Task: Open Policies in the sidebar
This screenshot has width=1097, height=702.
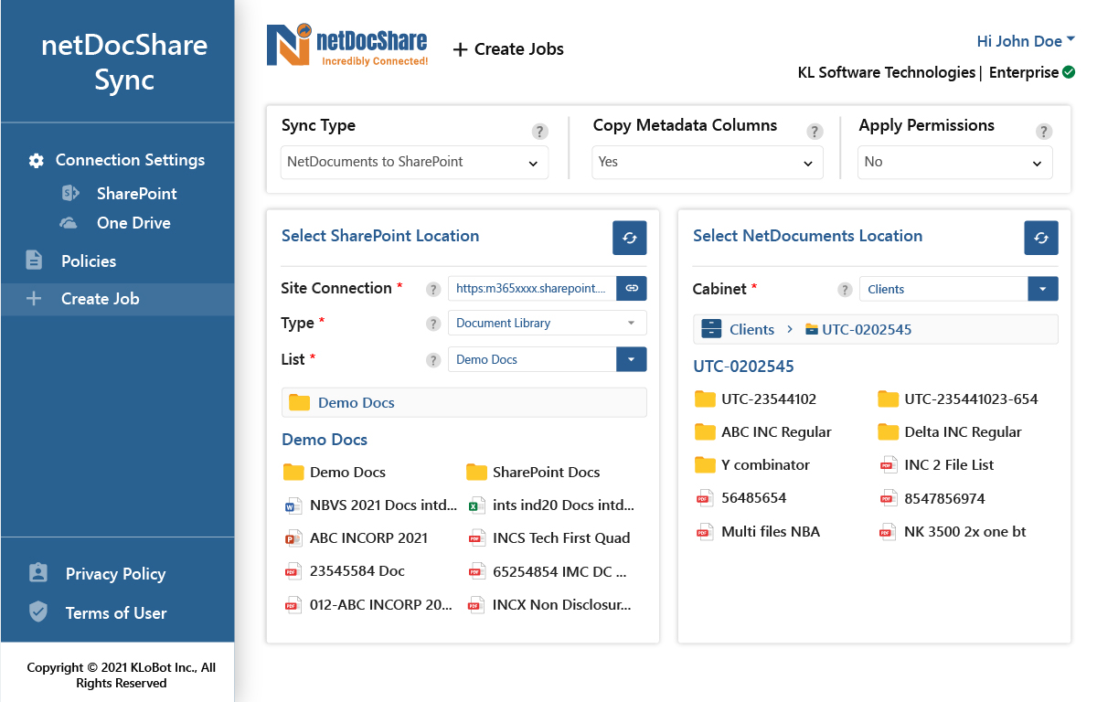Action: tap(89, 261)
